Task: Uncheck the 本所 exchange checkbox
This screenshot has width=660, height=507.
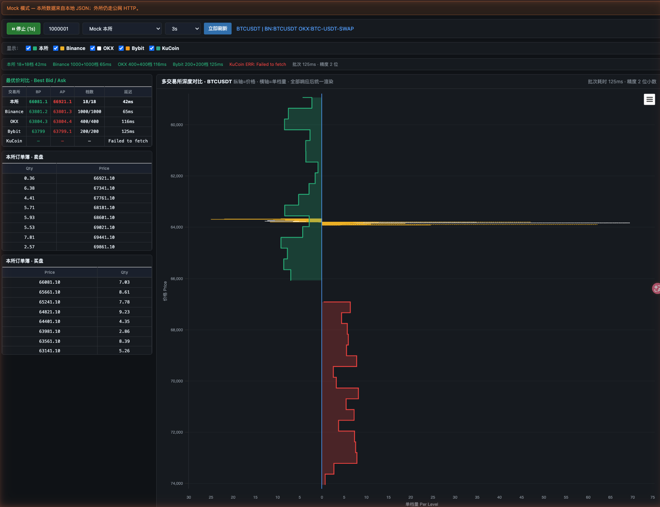Action: click(28, 48)
